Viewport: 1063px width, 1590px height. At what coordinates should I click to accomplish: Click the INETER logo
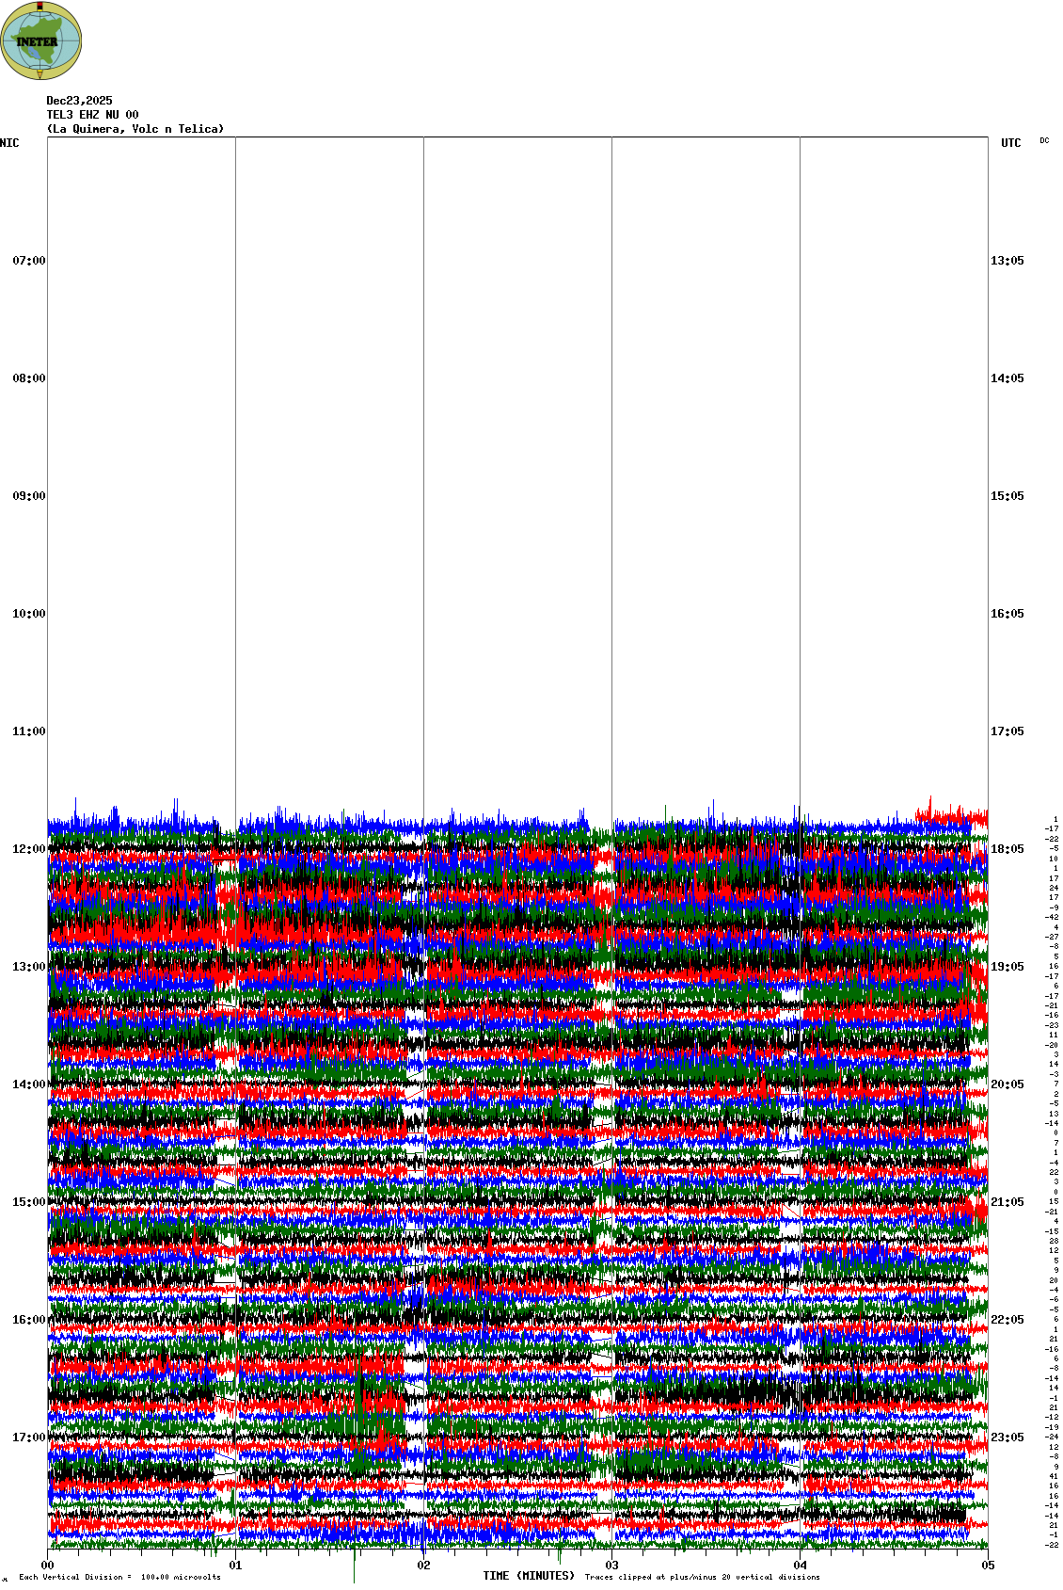click(41, 41)
